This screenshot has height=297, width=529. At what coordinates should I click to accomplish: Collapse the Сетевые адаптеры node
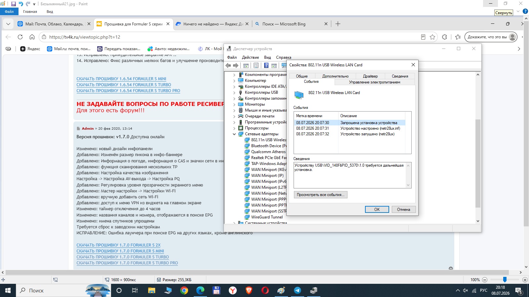pos(234,134)
